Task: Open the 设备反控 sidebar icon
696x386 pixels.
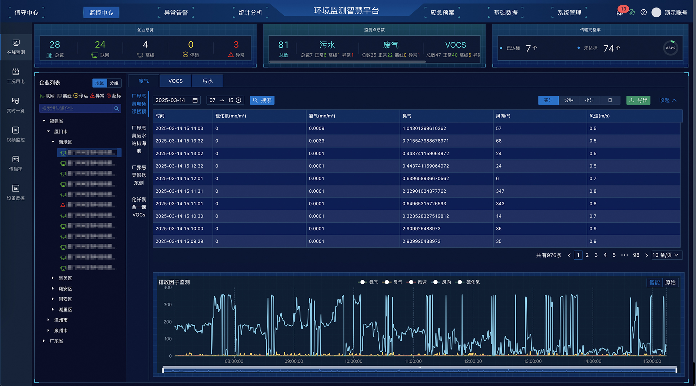Action: (16, 193)
